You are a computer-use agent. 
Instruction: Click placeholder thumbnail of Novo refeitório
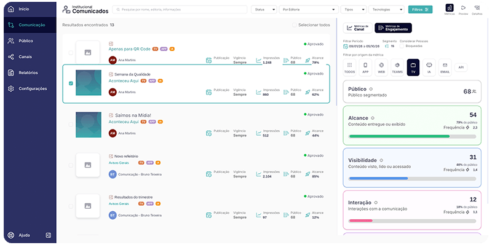[x=88, y=165]
